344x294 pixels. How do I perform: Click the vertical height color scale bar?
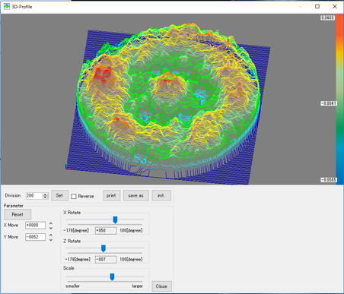tap(339, 99)
